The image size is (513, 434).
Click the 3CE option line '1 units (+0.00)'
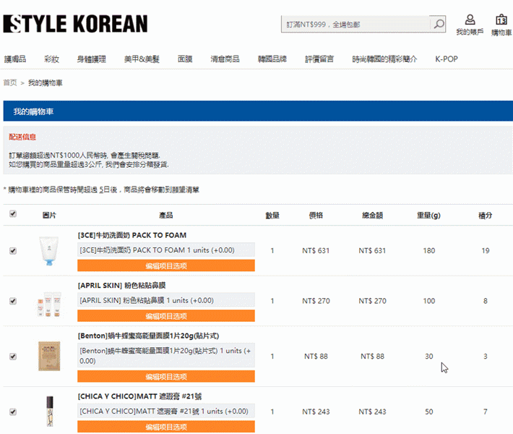click(166, 250)
